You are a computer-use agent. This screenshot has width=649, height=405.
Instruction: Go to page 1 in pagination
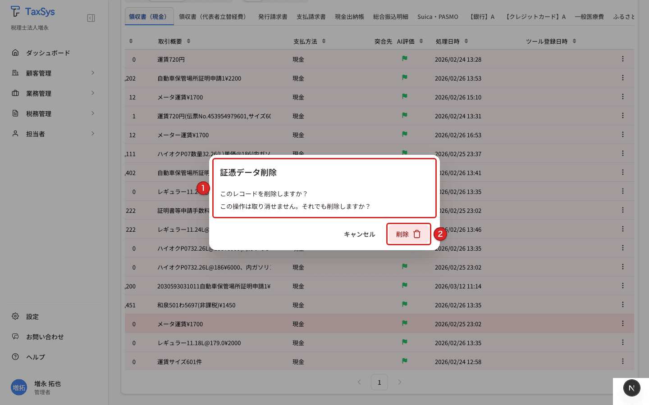click(x=379, y=382)
